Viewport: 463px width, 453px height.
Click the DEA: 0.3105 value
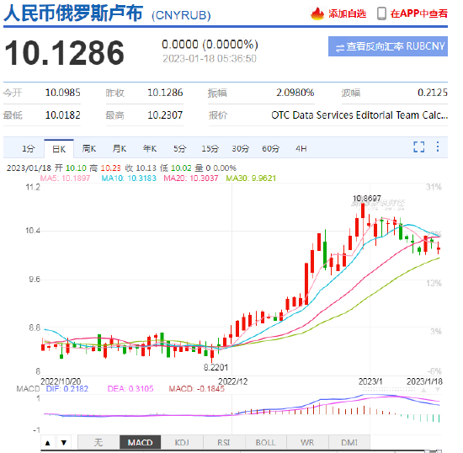point(130,389)
